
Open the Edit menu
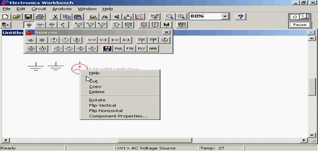[21, 9]
